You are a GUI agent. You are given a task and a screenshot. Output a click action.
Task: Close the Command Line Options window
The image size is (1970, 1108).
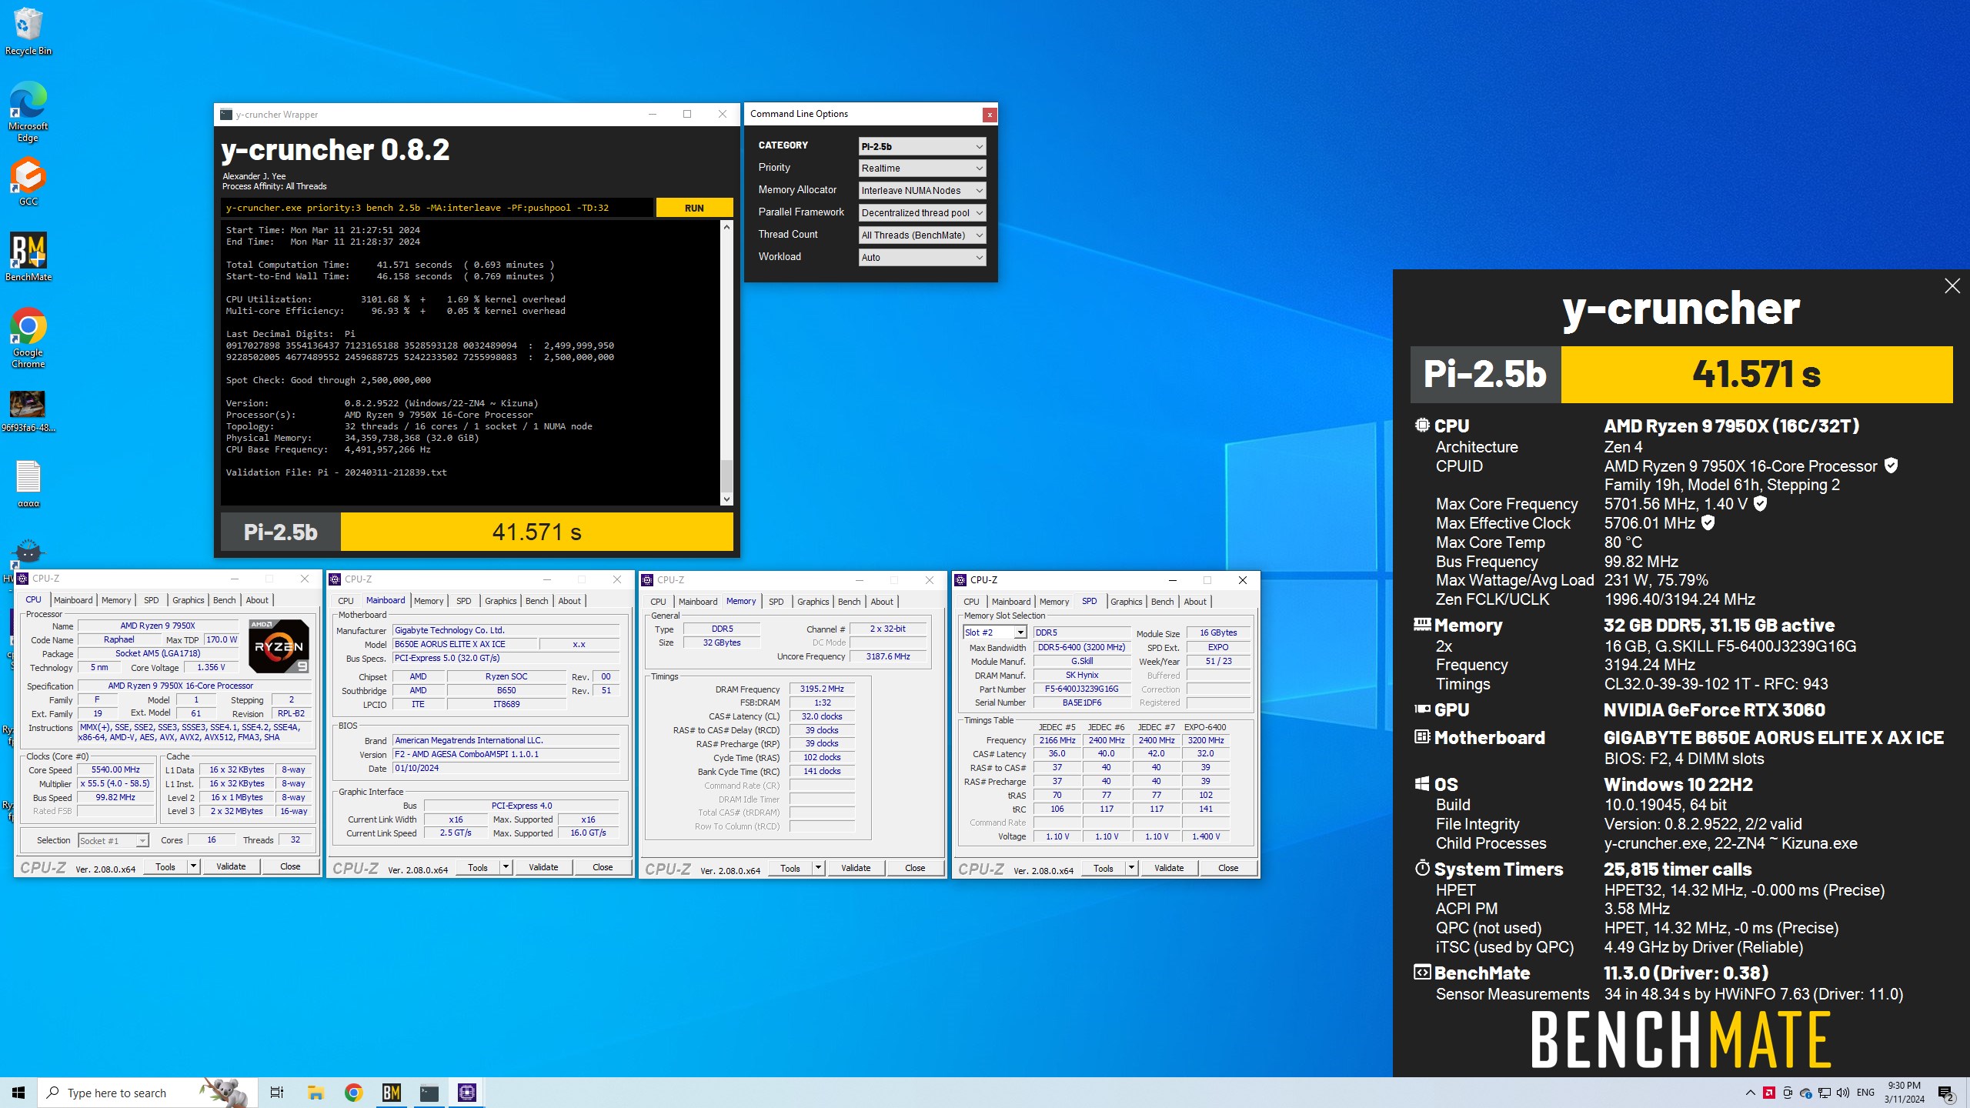(x=990, y=115)
